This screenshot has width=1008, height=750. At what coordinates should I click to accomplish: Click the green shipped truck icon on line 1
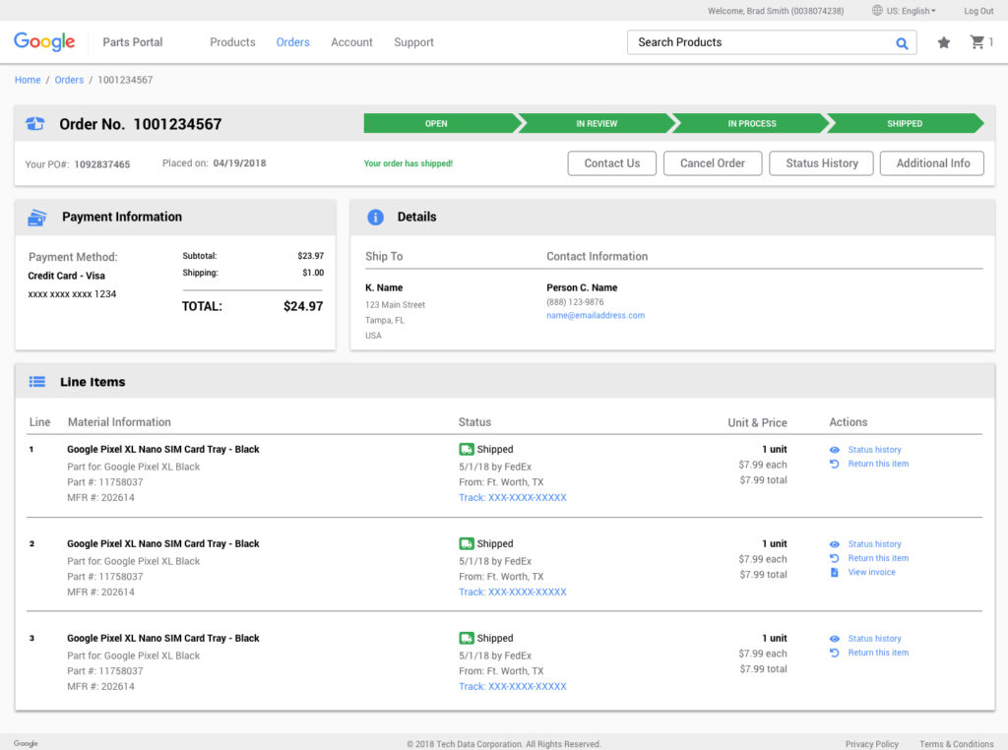point(466,449)
